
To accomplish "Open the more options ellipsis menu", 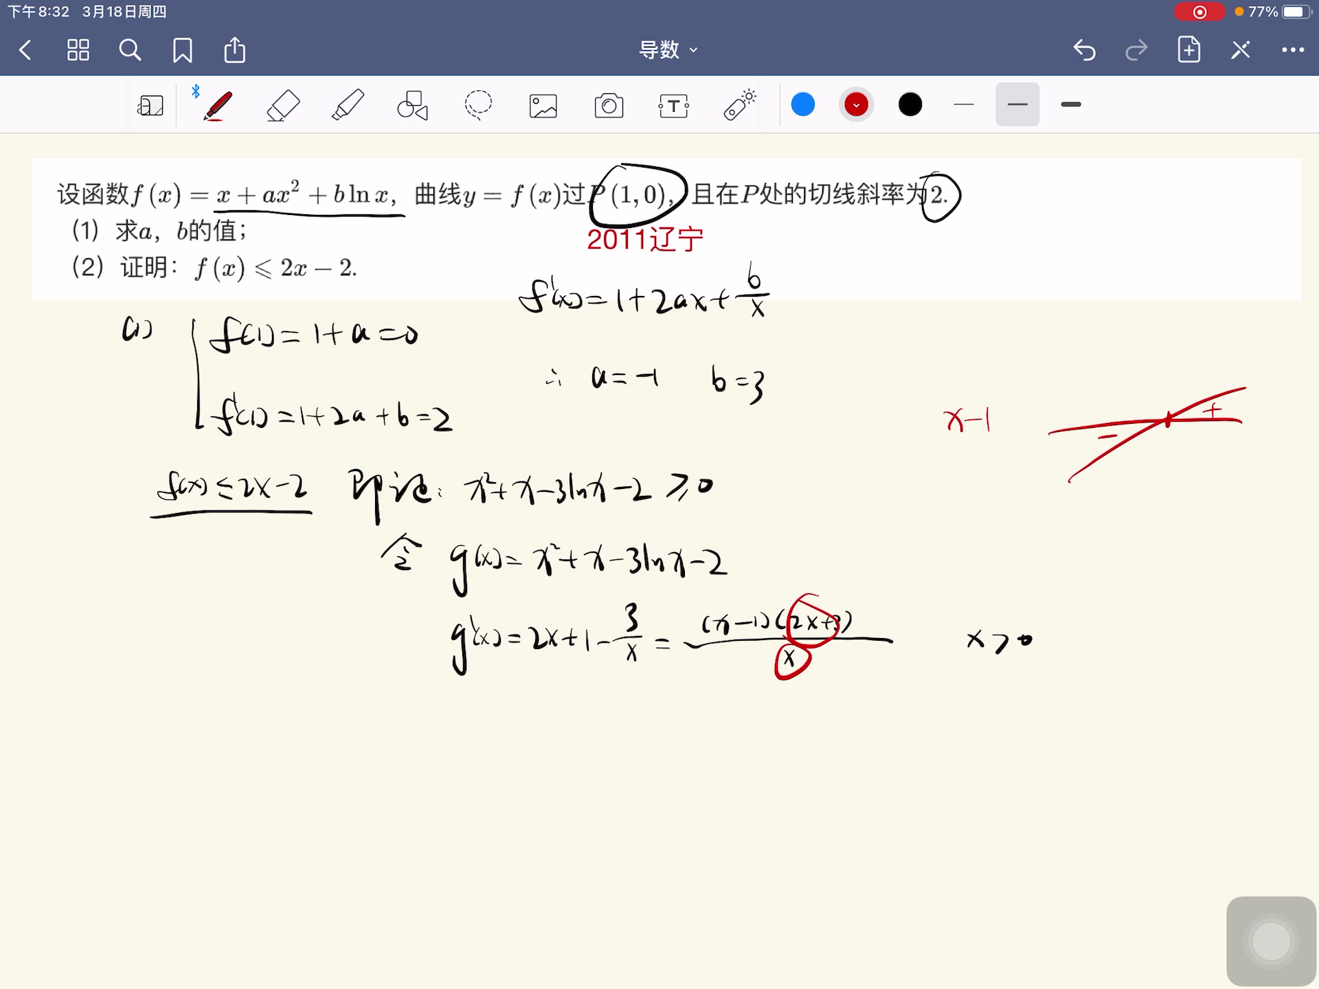I will point(1293,49).
